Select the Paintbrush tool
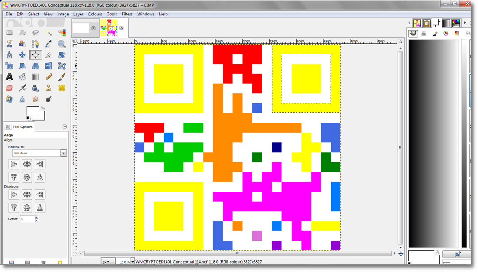478x272 pixels. point(62,77)
